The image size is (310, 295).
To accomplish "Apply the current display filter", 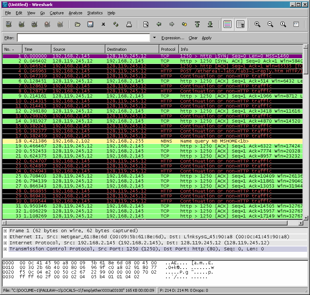I will point(206,37).
